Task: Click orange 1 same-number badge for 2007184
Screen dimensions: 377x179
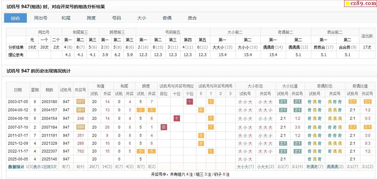Action: coord(211,127)
